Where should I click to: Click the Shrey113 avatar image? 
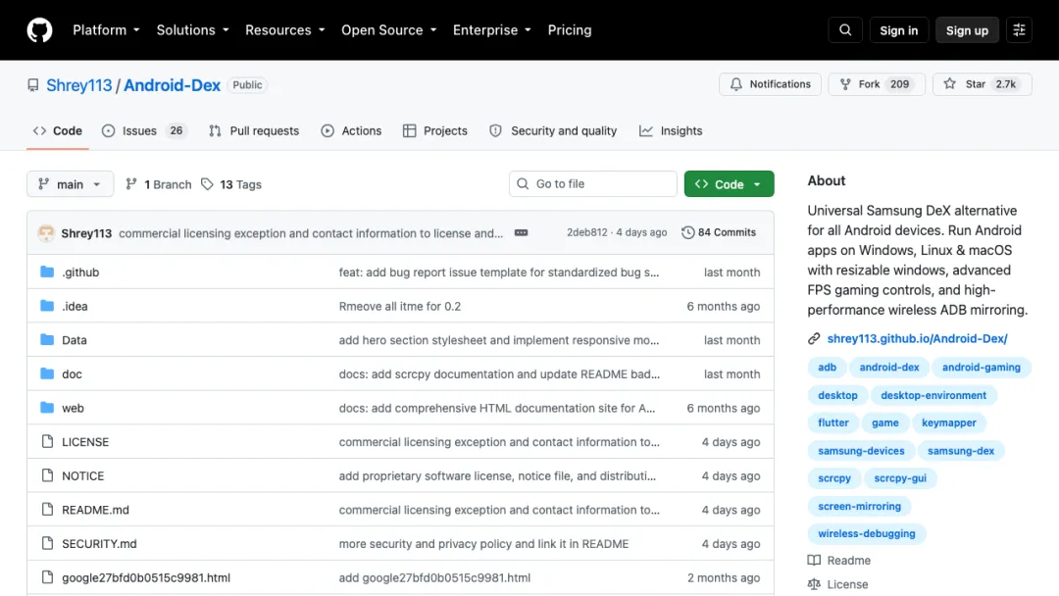[46, 233]
